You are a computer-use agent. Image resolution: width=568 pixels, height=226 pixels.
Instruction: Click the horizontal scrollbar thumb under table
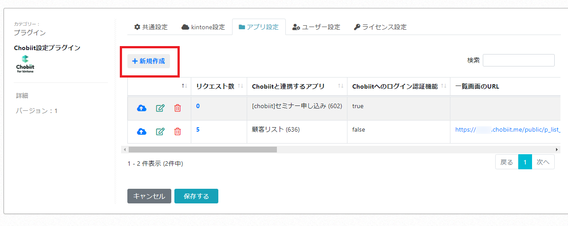click(x=202, y=150)
